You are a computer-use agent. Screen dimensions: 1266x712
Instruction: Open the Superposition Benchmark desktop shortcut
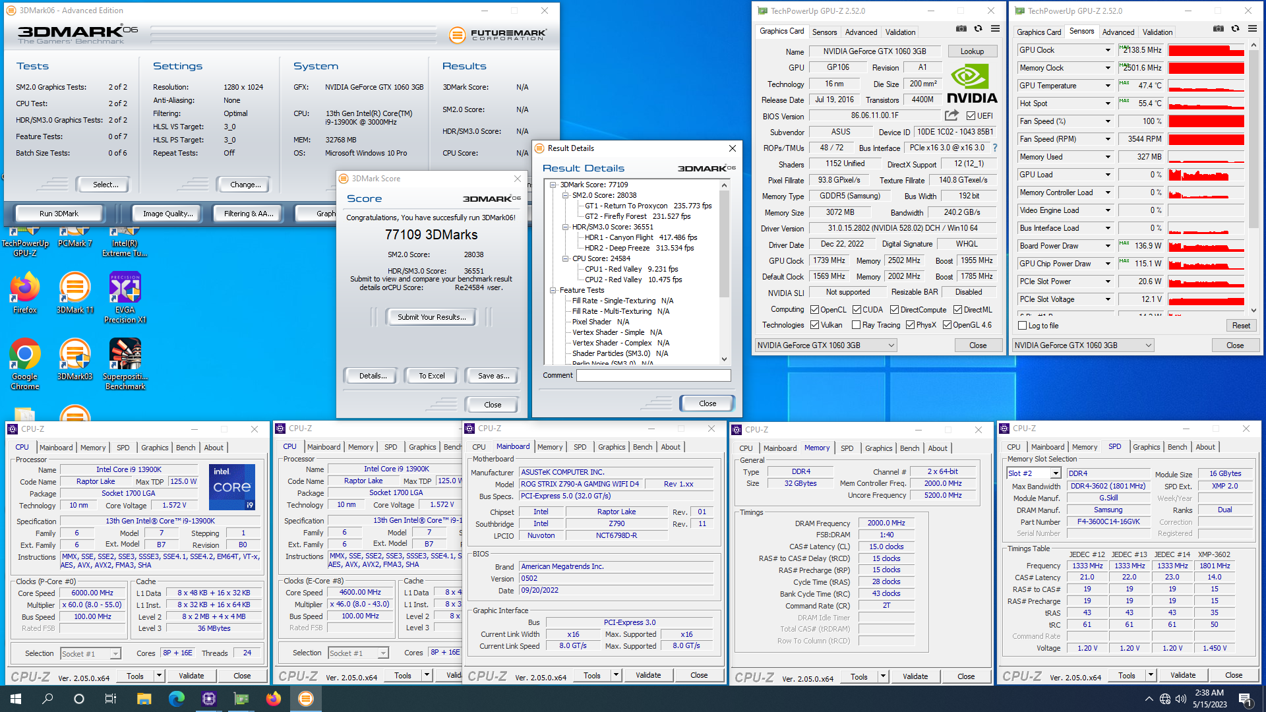[125, 364]
